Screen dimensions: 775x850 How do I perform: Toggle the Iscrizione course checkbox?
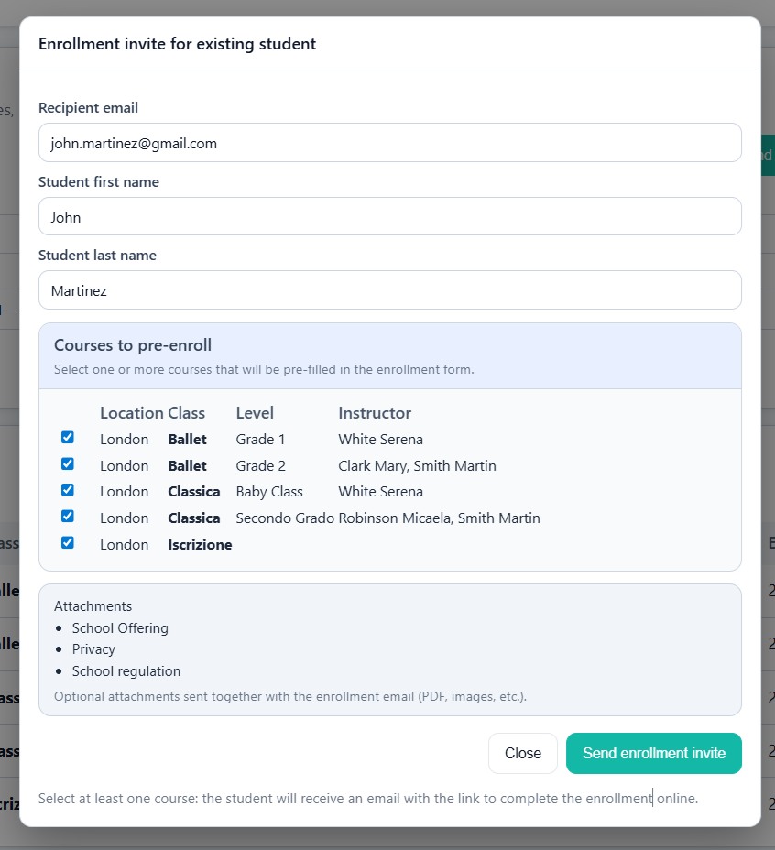click(68, 542)
